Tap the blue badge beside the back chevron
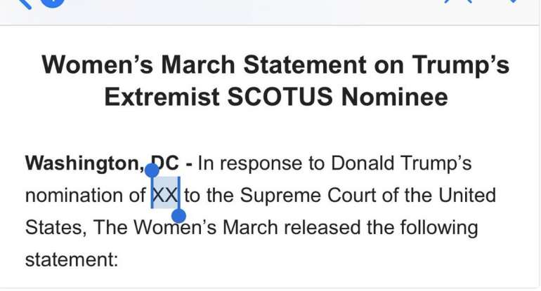This screenshot has height=291, width=541. click(53, 3)
